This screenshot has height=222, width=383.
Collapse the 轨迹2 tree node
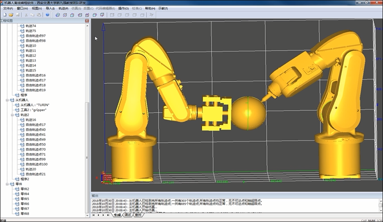click(12, 115)
